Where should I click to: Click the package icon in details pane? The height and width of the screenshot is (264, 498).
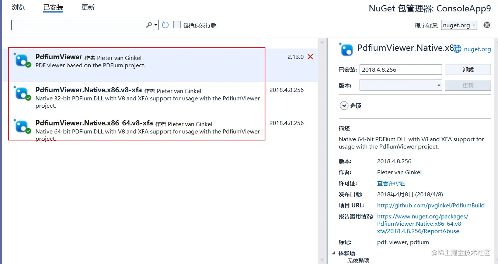coord(346,49)
